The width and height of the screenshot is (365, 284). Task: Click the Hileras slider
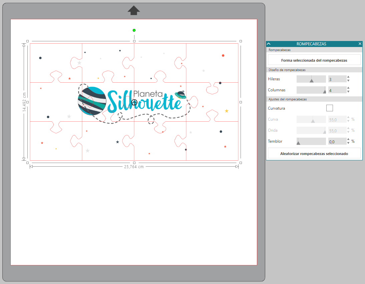[x=311, y=79]
